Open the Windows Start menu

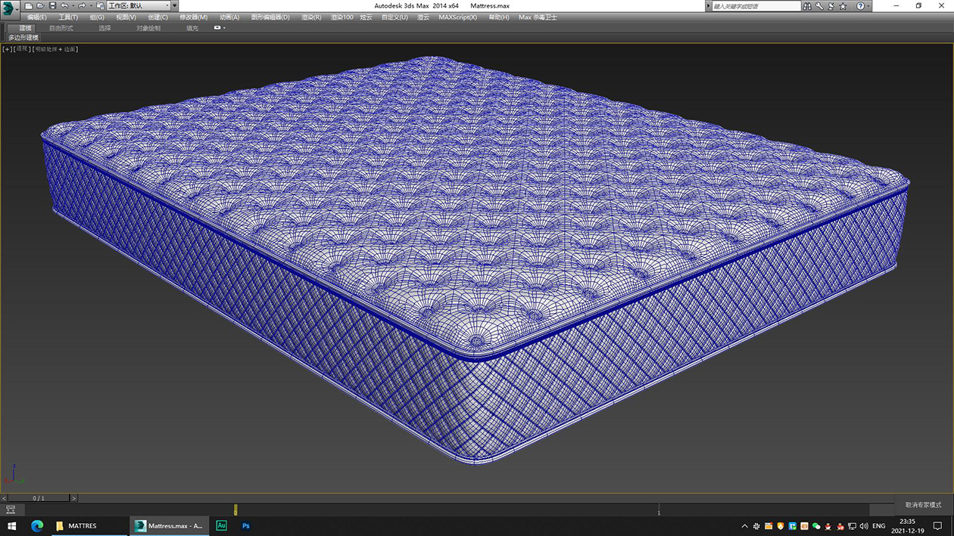tap(11, 525)
